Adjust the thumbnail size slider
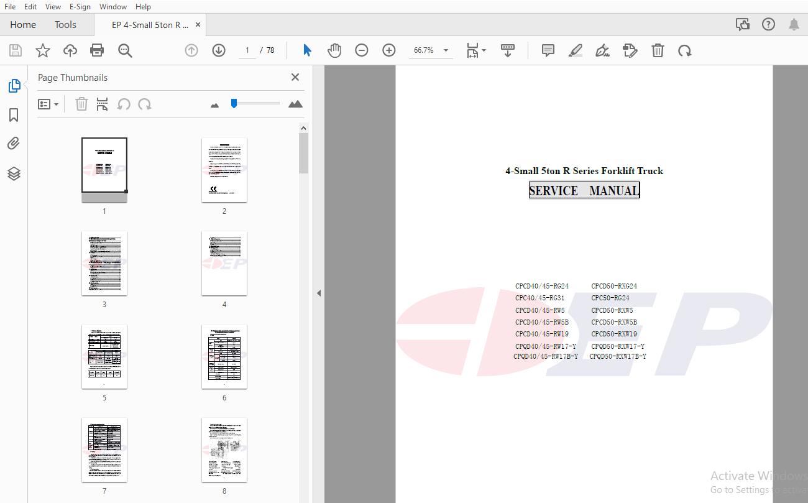The width and height of the screenshot is (808, 503). 234,103
